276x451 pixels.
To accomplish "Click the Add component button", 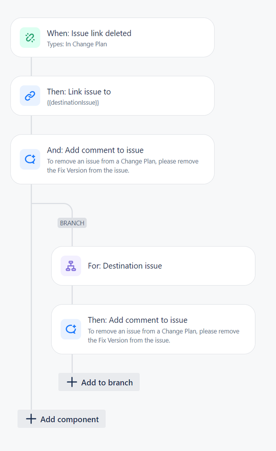I will point(62,419).
